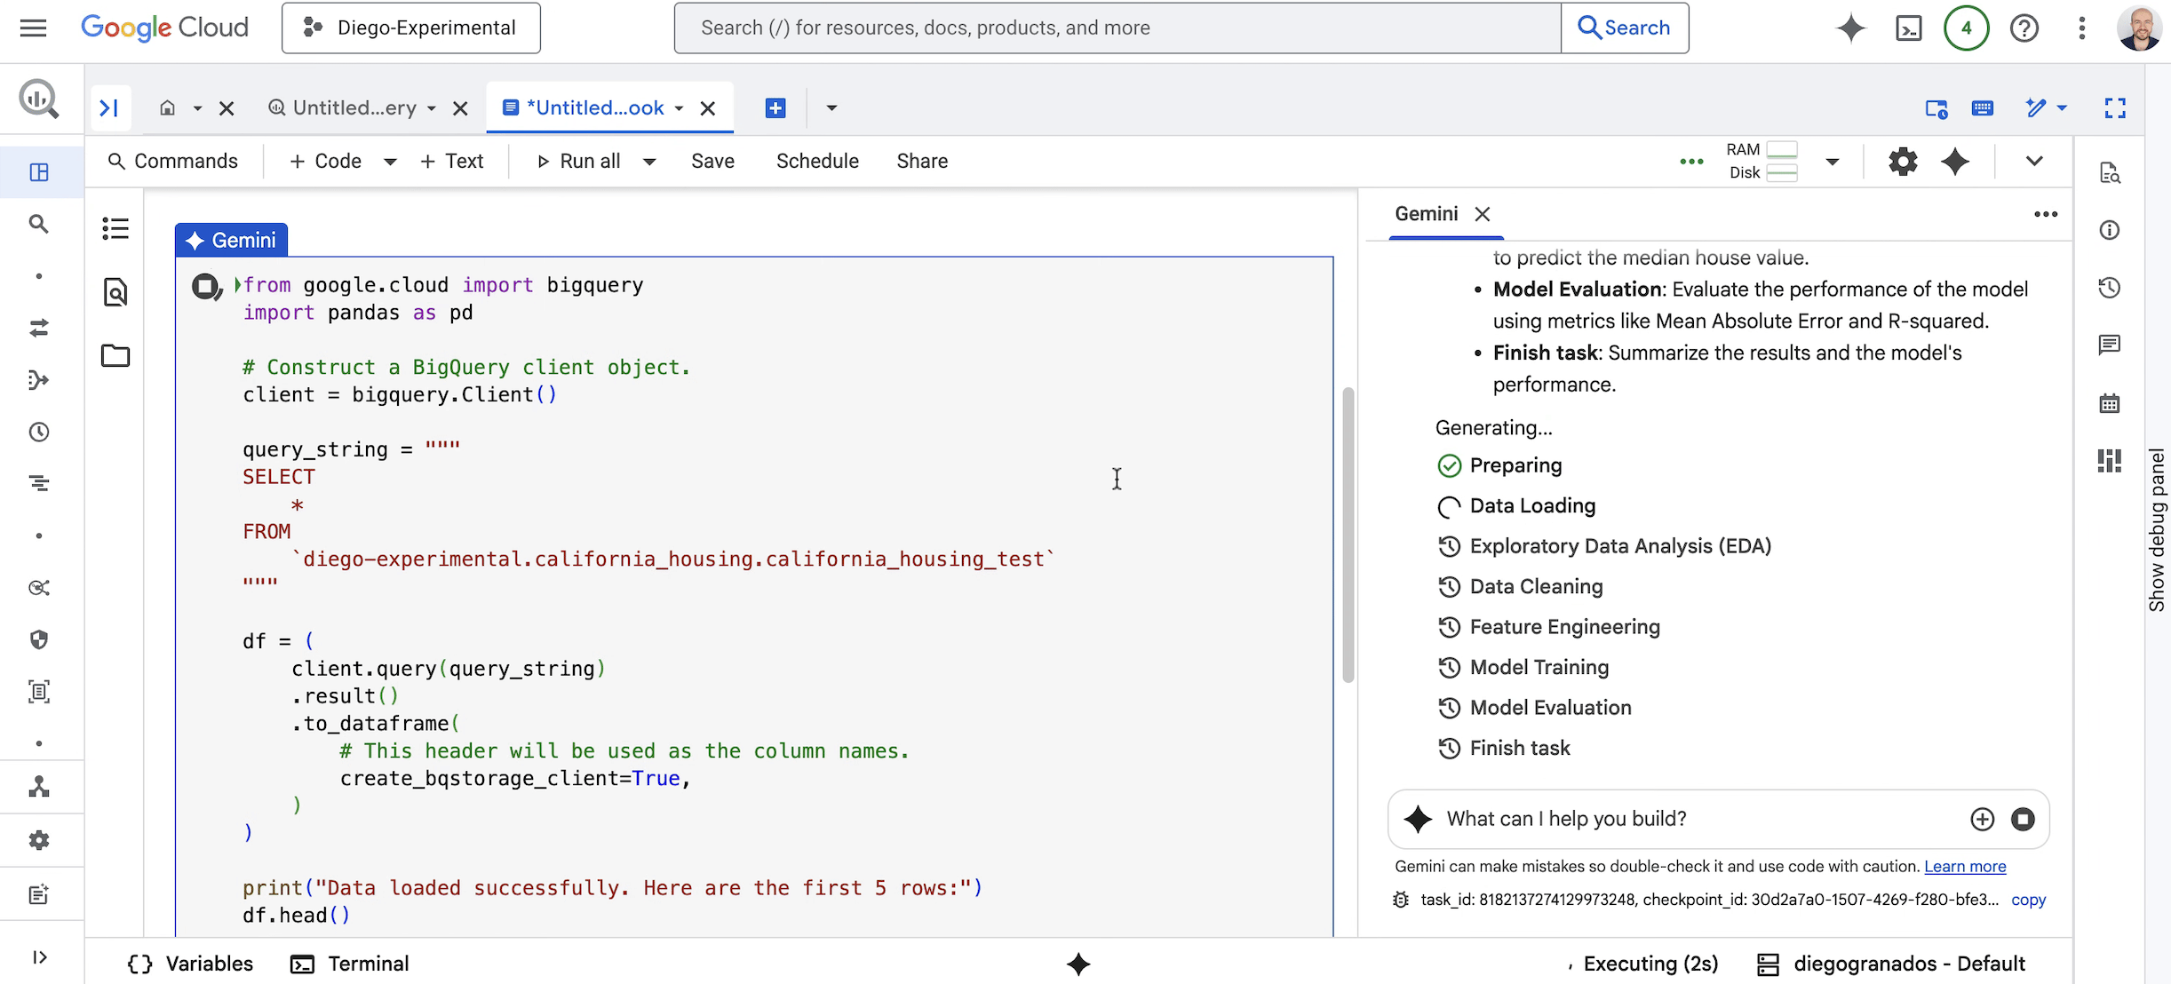The width and height of the screenshot is (2171, 984).
Task: Click the 'What can I help you build?' field
Action: (1698, 819)
